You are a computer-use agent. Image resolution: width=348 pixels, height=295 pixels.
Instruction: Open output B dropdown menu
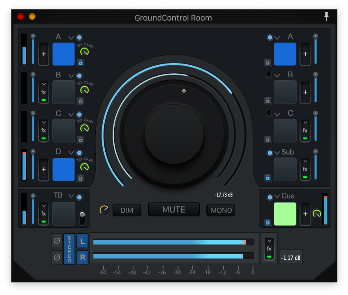click(x=277, y=76)
